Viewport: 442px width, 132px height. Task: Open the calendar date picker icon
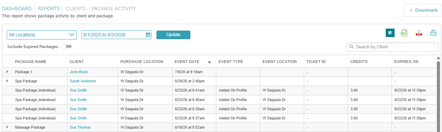[148, 35]
